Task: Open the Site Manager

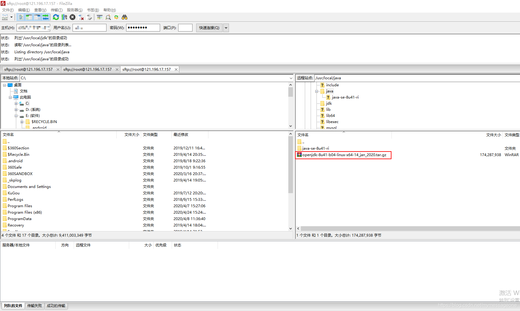Action: [x=5, y=17]
